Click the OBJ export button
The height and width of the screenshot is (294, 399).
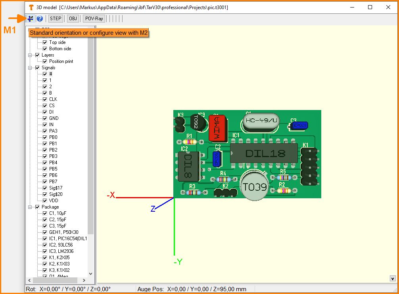[x=73, y=19]
